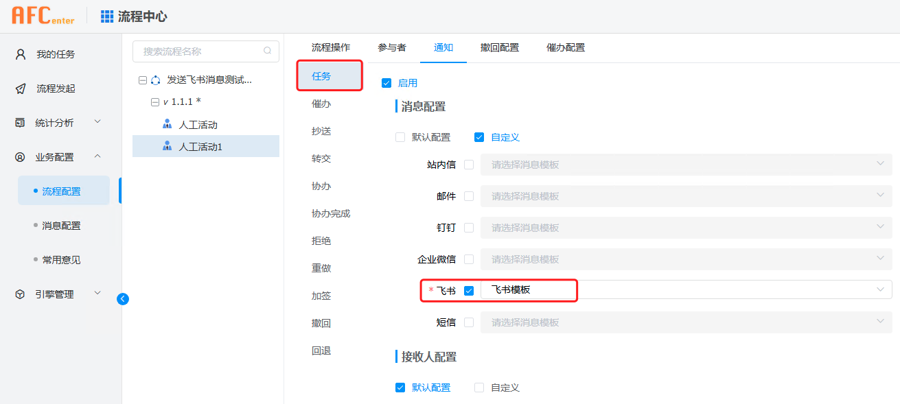Expand the 统计分析 menu chevron
The height and width of the screenshot is (404, 900).
pyautogui.click(x=97, y=122)
